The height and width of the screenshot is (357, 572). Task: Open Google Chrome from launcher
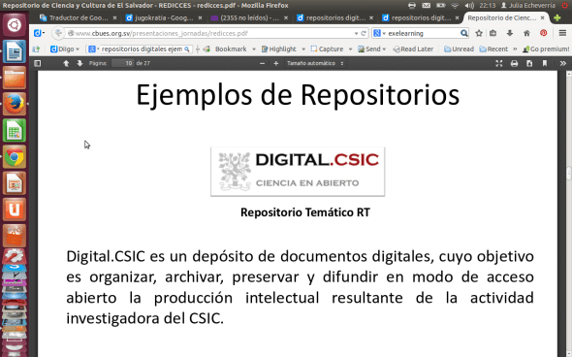tap(15, 156)
